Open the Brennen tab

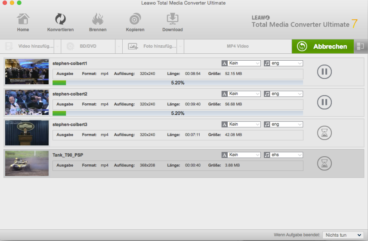point(98,22)
